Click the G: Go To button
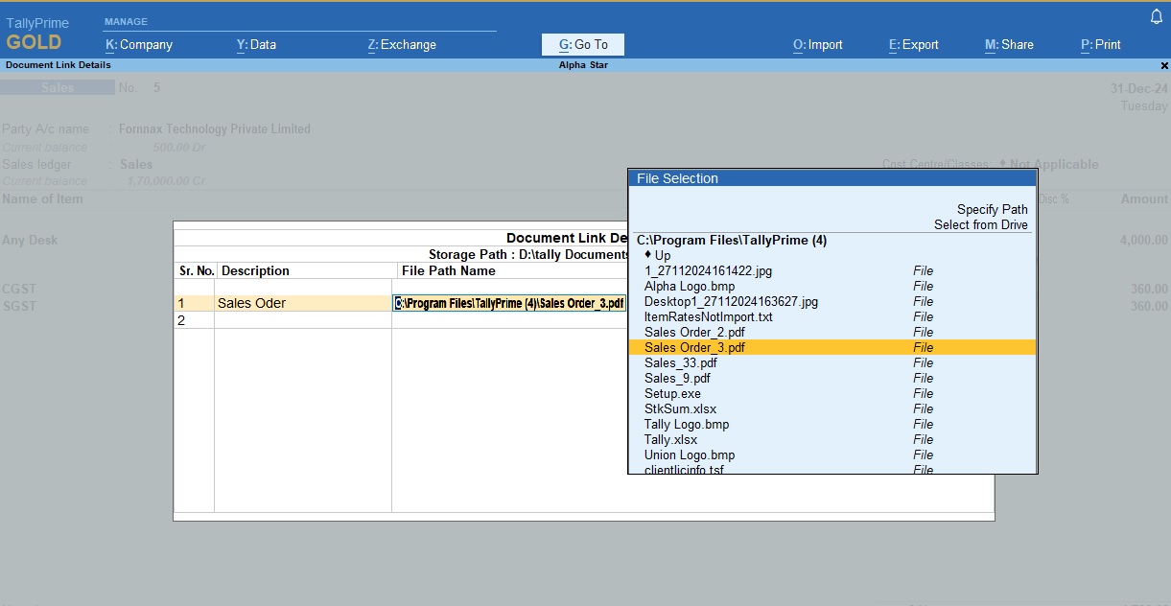Image resolution: width=1171 pixels, height=606 pixels. 583,45
